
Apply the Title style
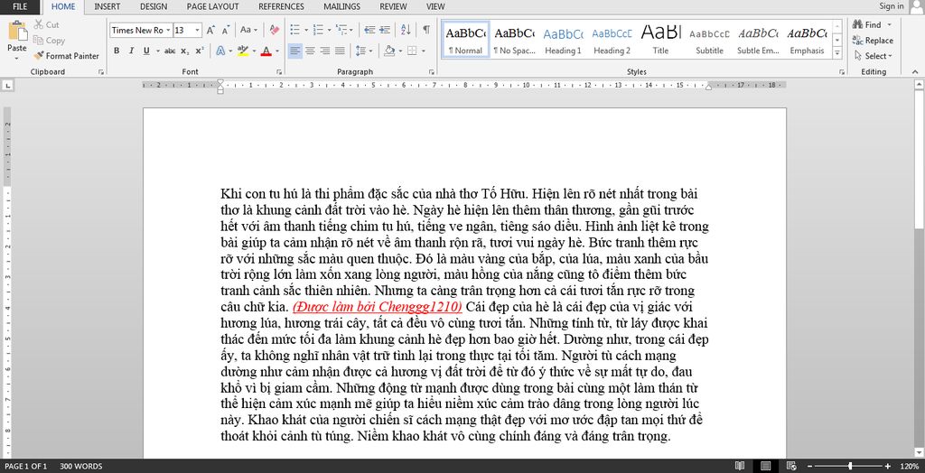[660, 40]
